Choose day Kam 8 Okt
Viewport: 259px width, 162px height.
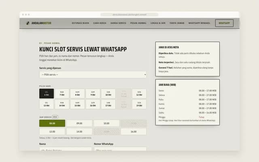pyautogui.click(x=77, y=94)
